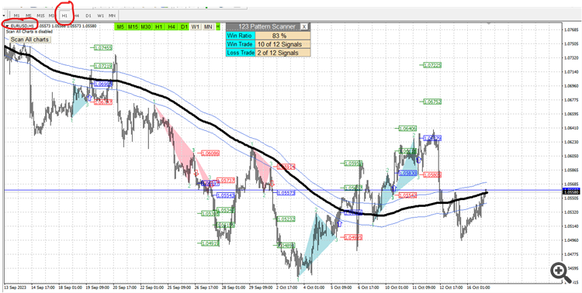The width and height of the screenshot is (582, 293).
Task: Toggle the green H1 scanner timeframe
Action: pyautogui.click(x=159, y=27)
